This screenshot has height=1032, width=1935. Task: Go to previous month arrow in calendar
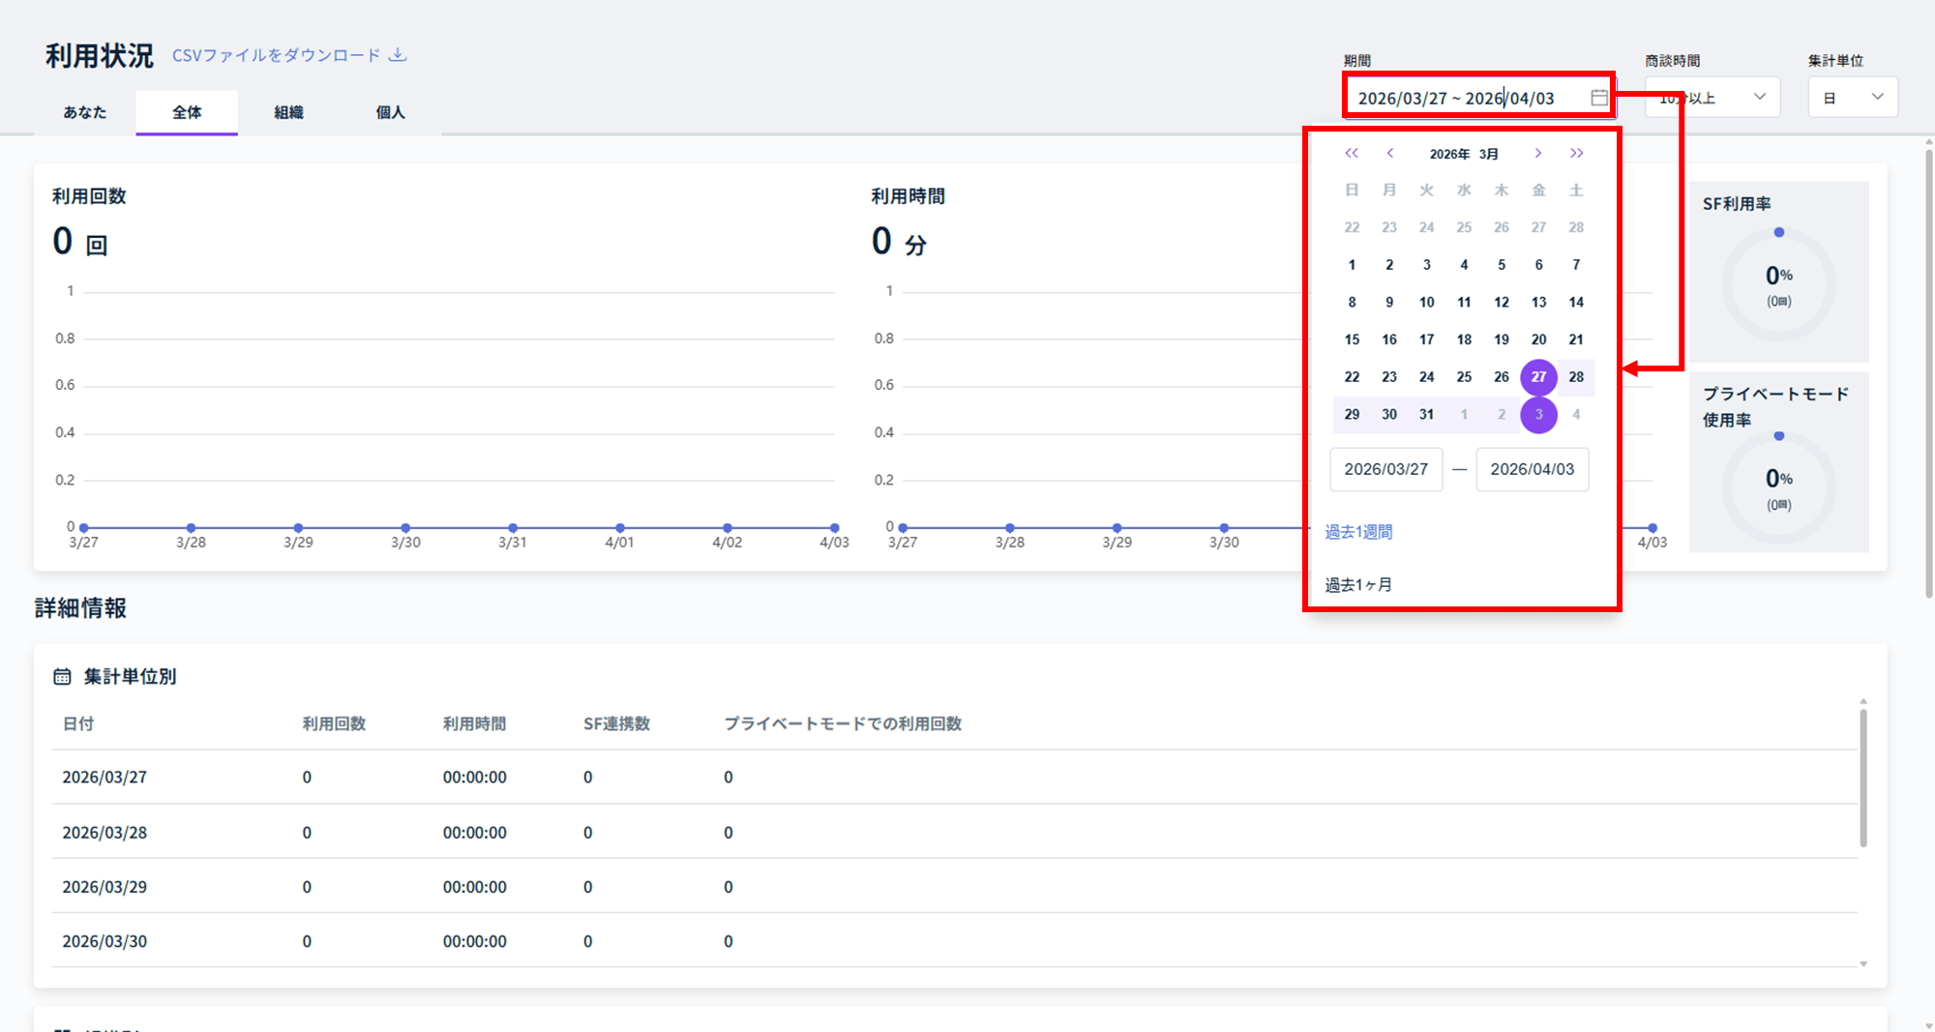coord(1390,154)
